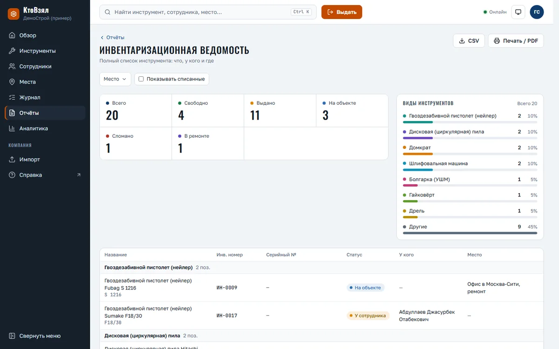Open Места in the sidebar
Viewport: 559px width, 349px height.
pos(45,82)
